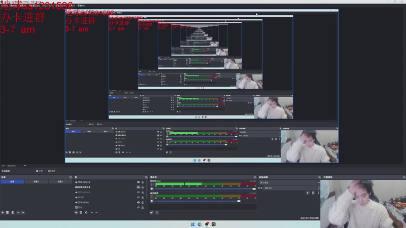The image size is (406, 228).
Task: Mute the 桌面音频 channel
Action: click(152, 201)
